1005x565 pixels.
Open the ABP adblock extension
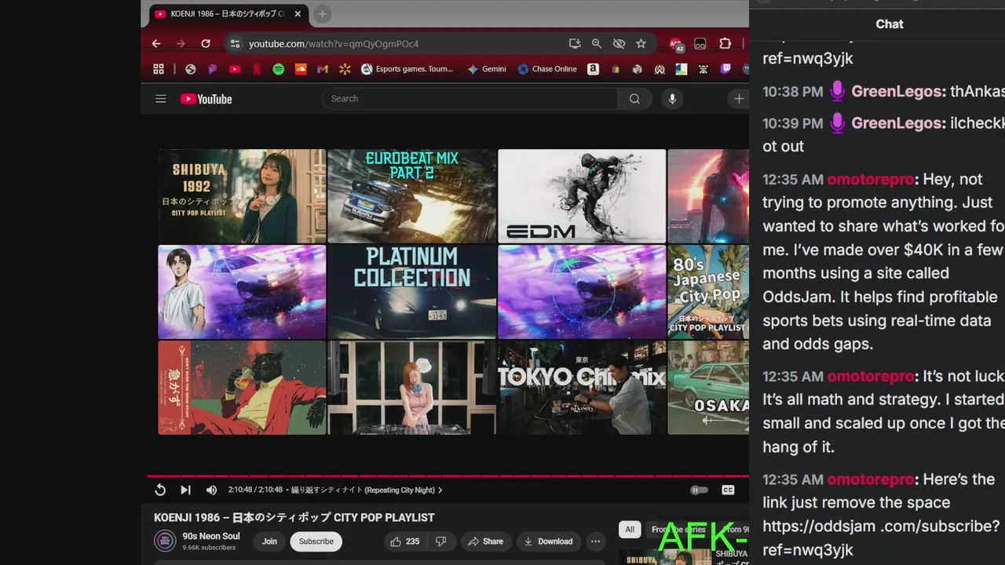click(676, 44)
